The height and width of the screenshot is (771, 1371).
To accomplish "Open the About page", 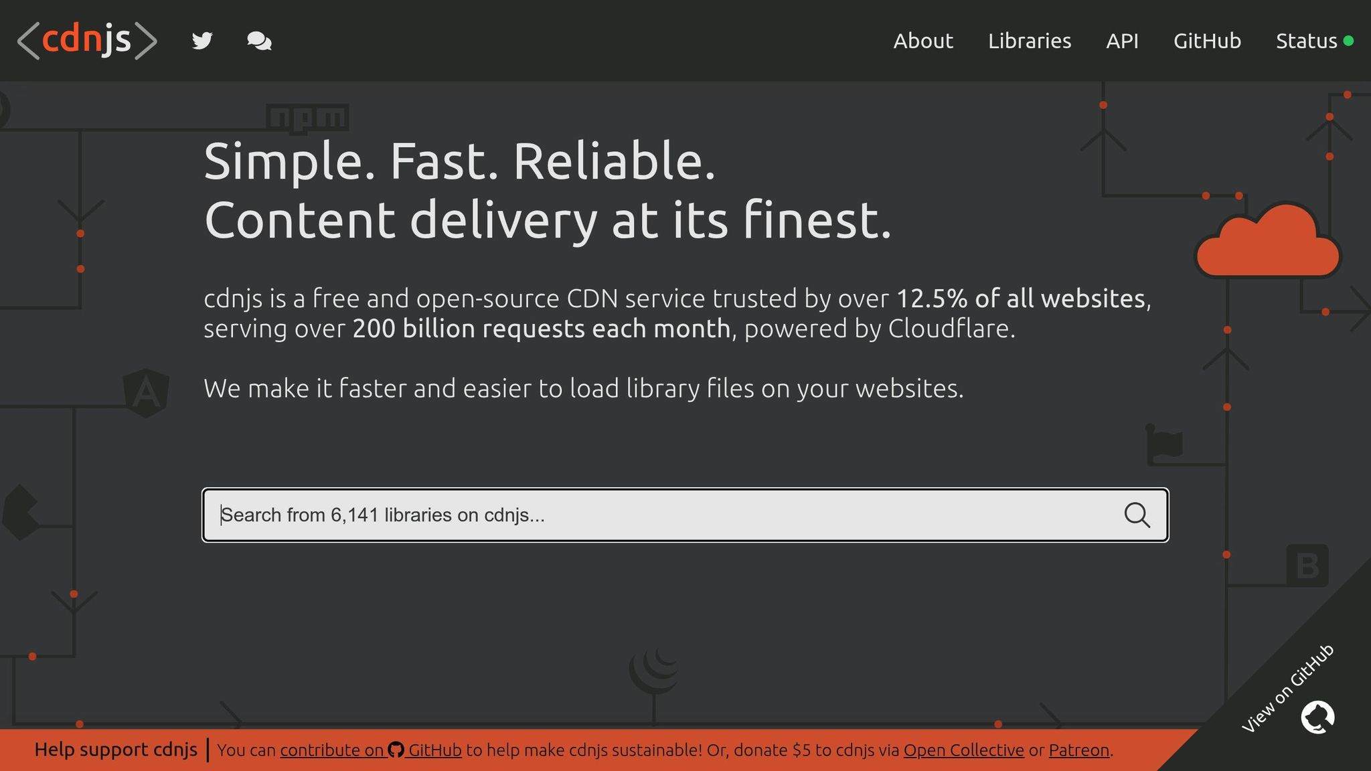I will 922,41.
